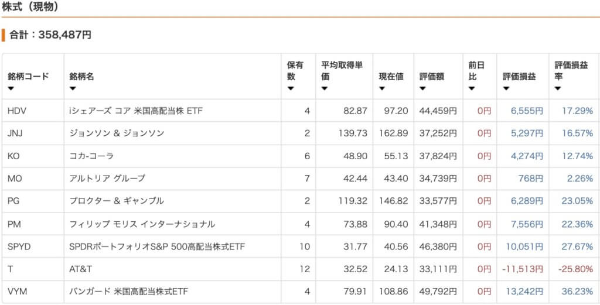
Task: Select the 株式（現物） section heading
Action: tap(30, 7)
